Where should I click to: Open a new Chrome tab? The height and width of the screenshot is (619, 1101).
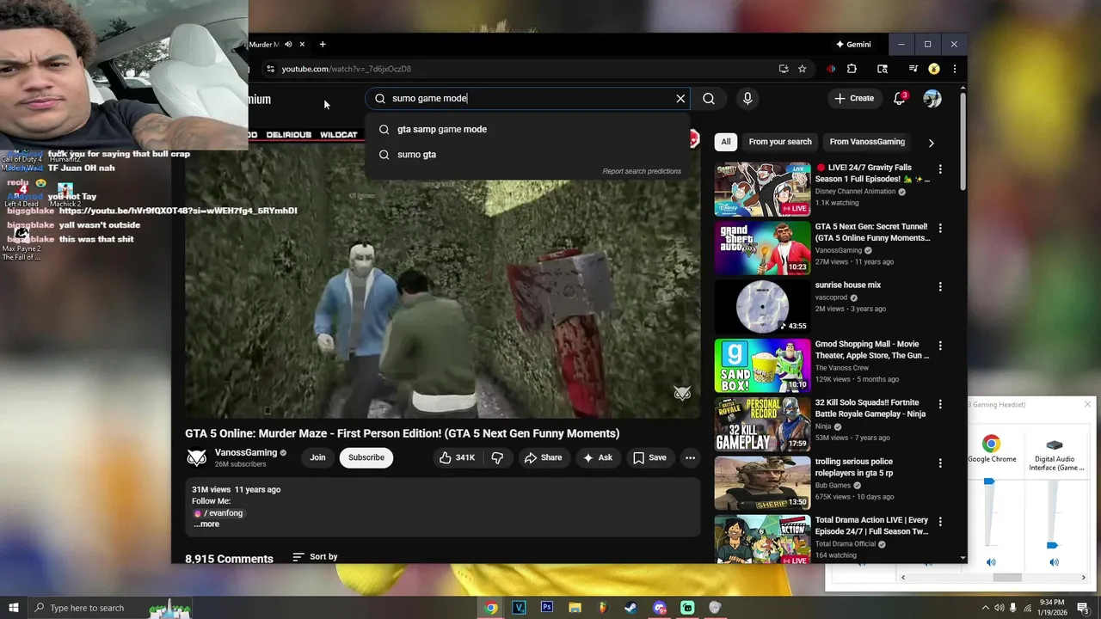coord(323,45)
